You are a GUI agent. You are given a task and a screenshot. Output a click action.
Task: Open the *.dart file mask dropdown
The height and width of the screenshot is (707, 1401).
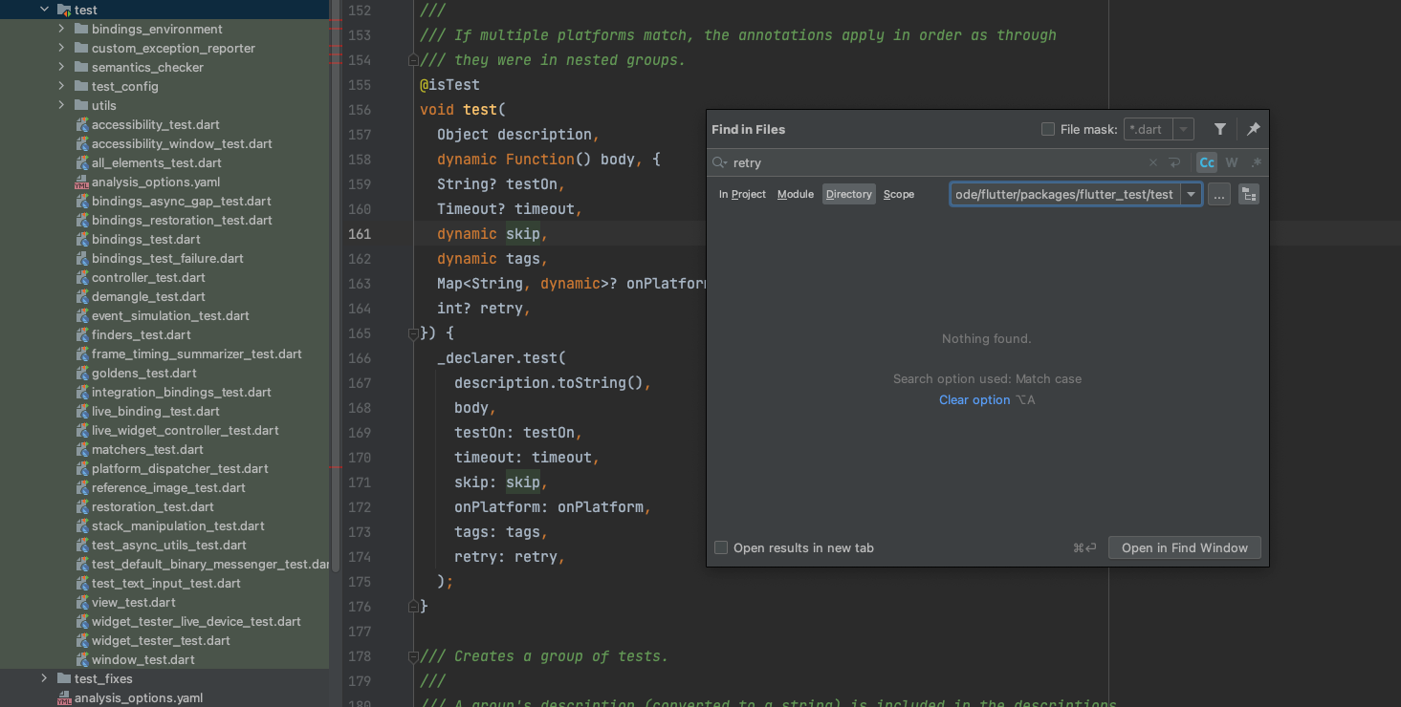point(1184,129)
